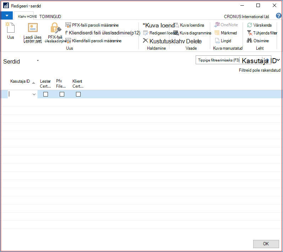Select PFX-faili parooli määramine
This screenshot has height=252, width=283.
(92, 25)
